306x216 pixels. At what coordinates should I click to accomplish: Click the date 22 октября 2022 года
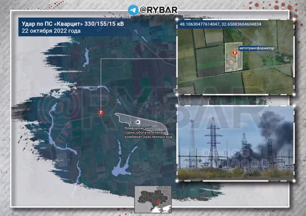(51, 31)
